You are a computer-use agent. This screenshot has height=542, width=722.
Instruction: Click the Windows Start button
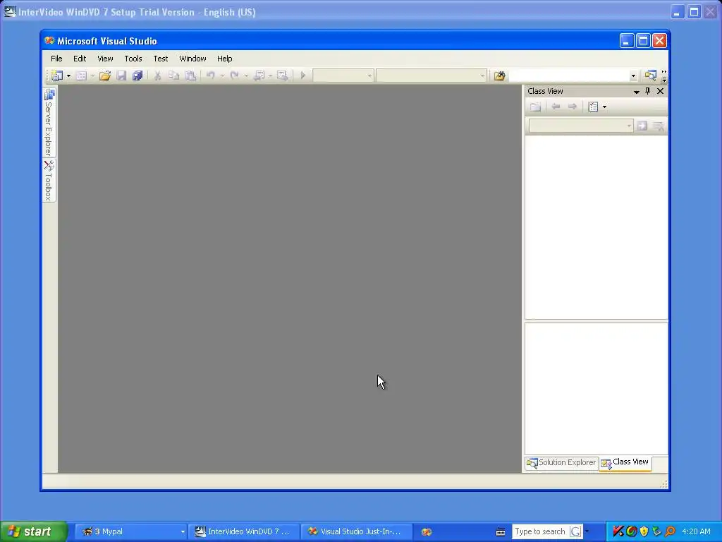click(33, 531)
